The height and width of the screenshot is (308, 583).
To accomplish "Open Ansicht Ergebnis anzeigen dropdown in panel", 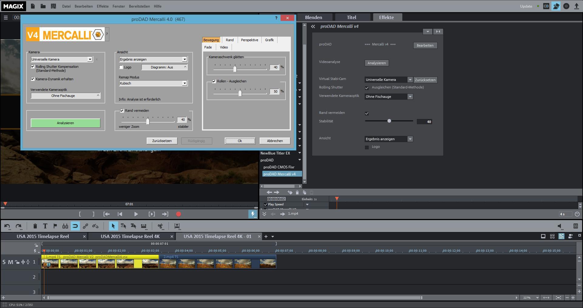I will click(x=410, y=139).
